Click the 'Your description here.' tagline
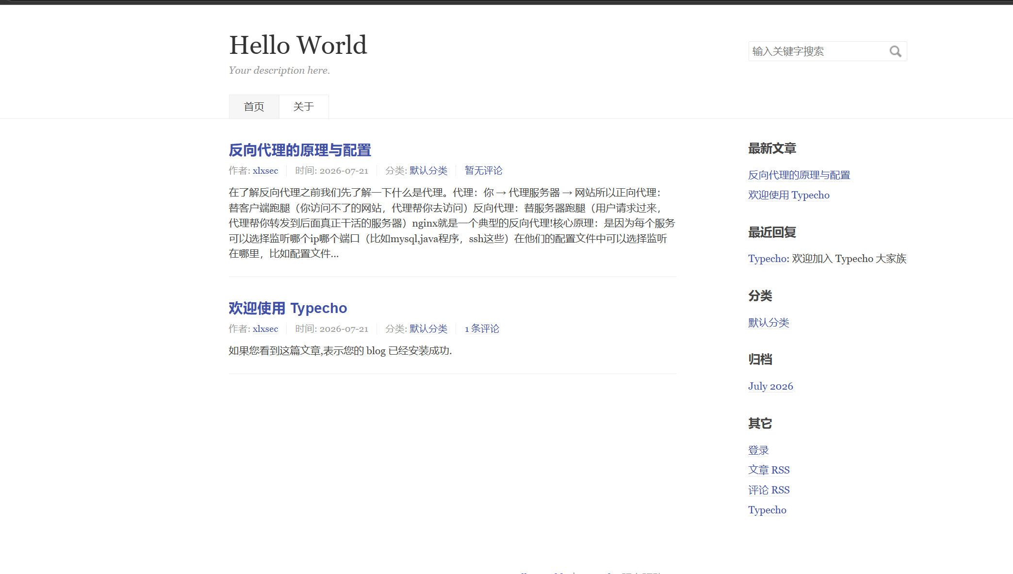The height and width of the screenshot is (574, 1013). tap(279, 70)
